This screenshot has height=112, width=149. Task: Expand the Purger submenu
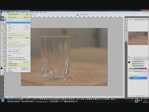(19, 55)
